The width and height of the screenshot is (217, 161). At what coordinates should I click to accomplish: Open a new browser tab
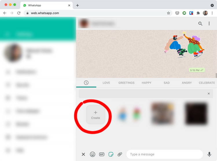tap(78, 5)
